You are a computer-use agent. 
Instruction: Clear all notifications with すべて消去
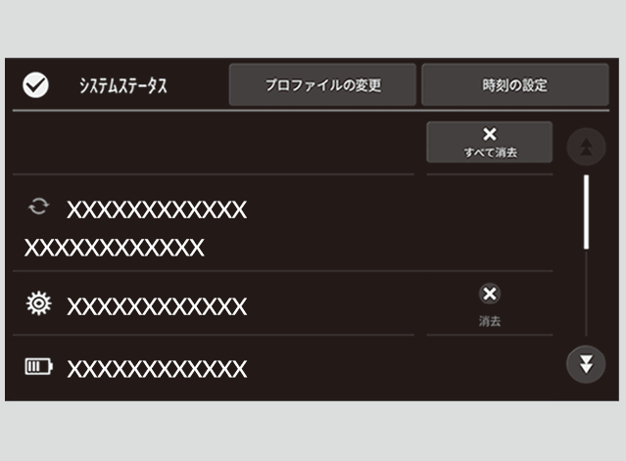click(490, 142)
